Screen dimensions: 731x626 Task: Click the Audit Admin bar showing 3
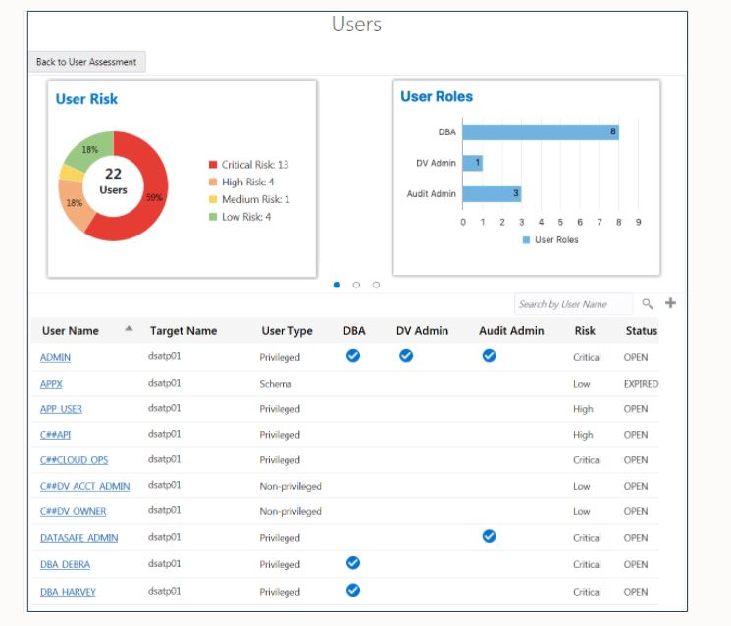click(x=492, y=194)
